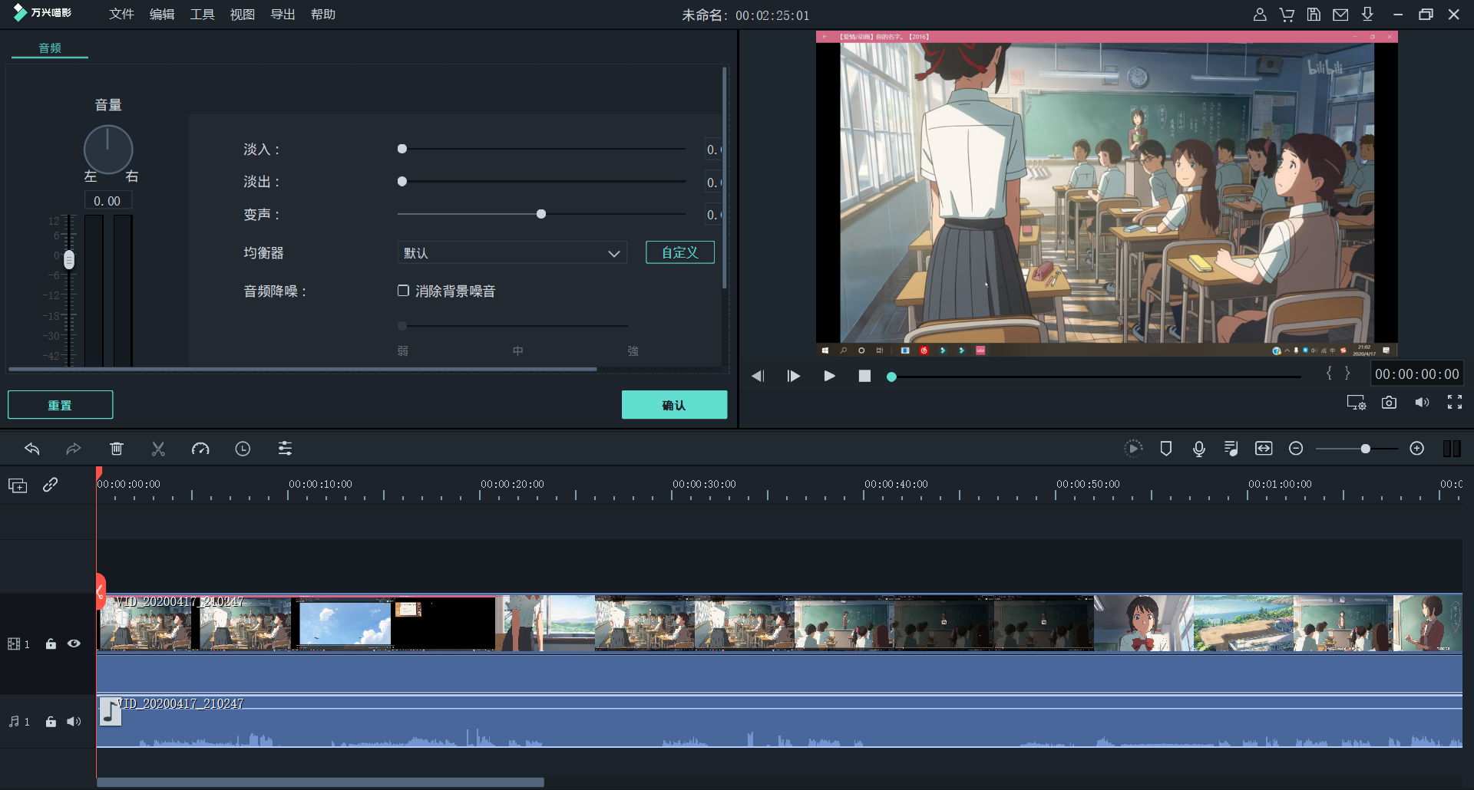The image size is (1474, 790).
Task: Click the split scissors icon in timeline toolbar
Action: point(158,449)
